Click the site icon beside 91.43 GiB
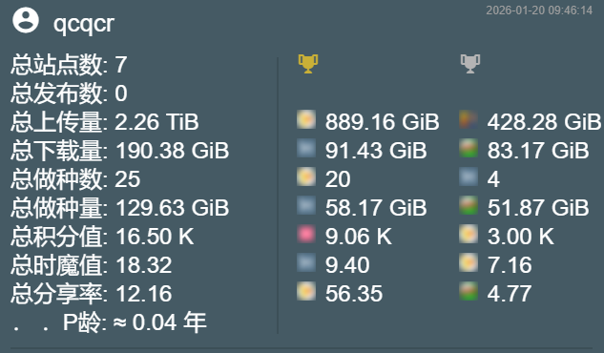The image size is (604, 353). coord(306,148)
